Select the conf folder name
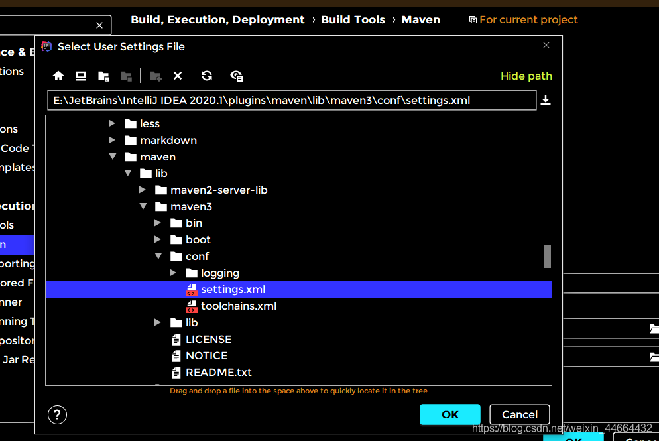 [197, 257]
